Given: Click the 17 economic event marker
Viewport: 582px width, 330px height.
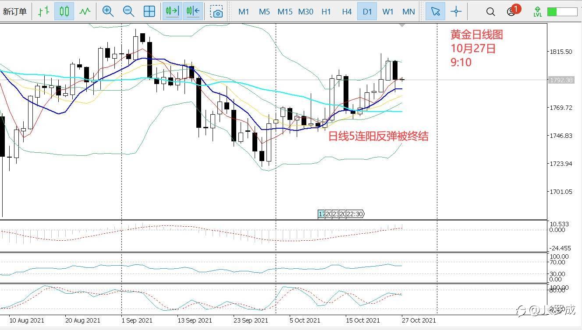Looking at the screenshot, I should [x=322, y=214].
